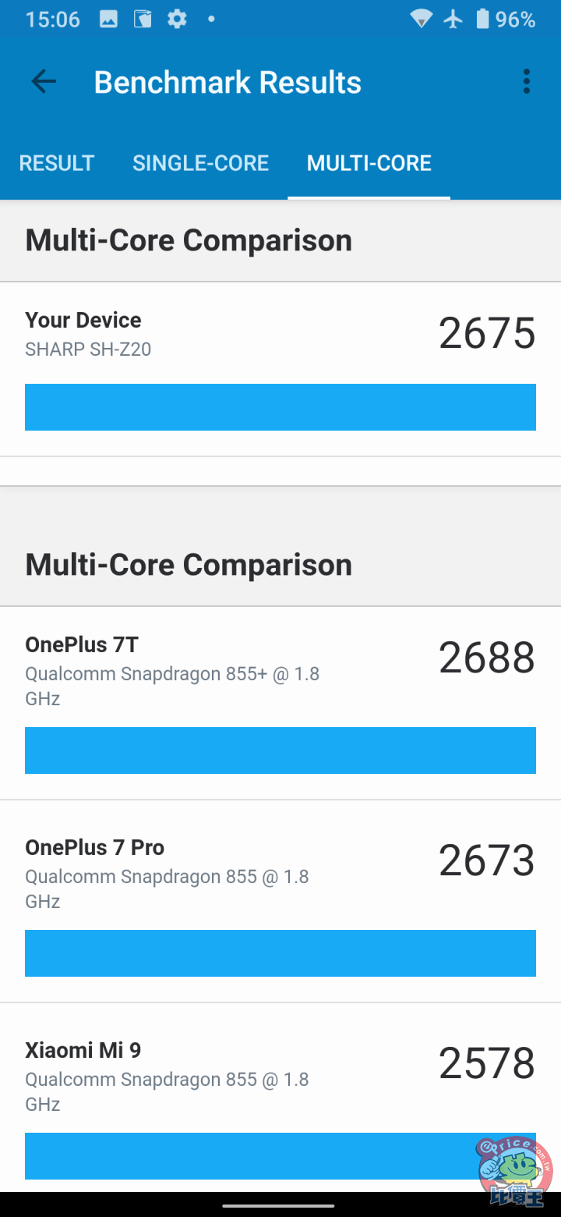Tap the blue score bar under 2675
The width and height of the screenshot is (561, 1217).
click(x=280, y=407)
